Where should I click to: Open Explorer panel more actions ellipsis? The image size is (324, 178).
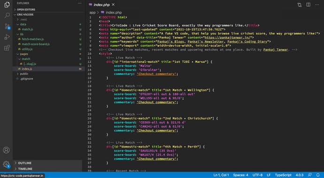(80, 3)
